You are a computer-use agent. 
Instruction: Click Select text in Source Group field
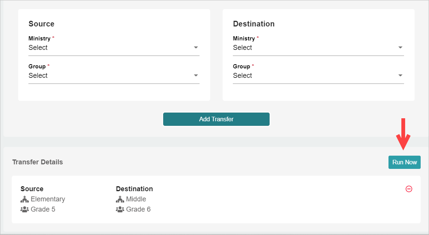click(38, 76)
